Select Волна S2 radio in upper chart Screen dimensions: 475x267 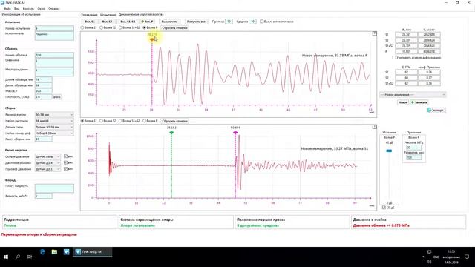[102, 27]
